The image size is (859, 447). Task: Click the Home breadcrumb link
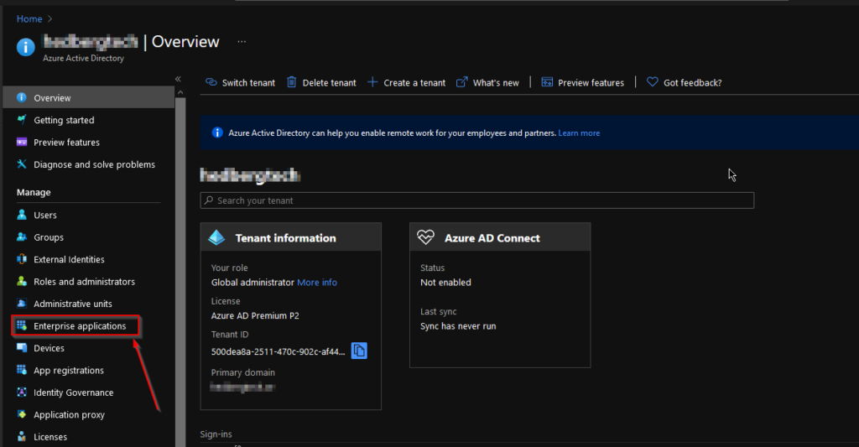29,18
